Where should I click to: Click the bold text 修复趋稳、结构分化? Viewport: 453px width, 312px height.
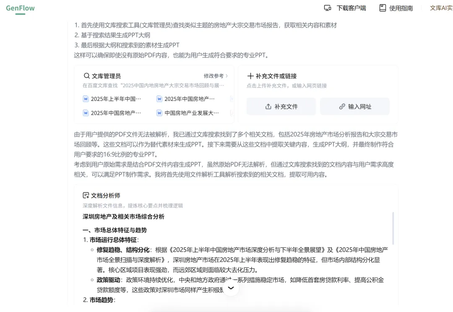[x=123, y=250]
